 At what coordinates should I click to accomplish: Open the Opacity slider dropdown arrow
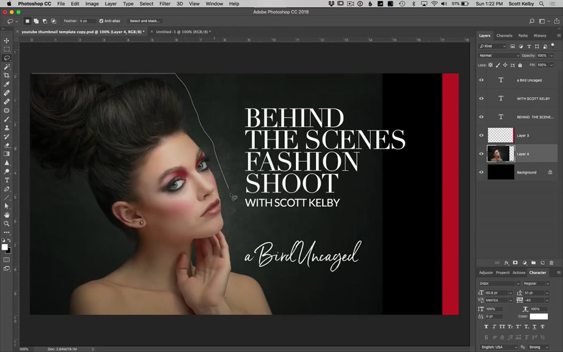[552, 55]
